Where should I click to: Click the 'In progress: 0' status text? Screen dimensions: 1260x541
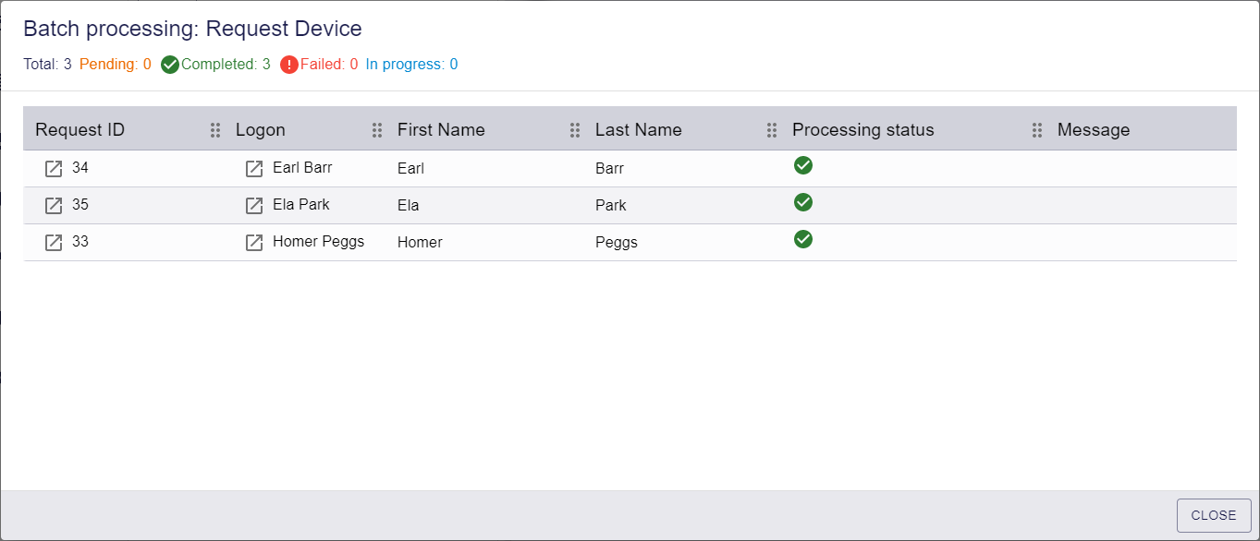[x=411, y=65]
